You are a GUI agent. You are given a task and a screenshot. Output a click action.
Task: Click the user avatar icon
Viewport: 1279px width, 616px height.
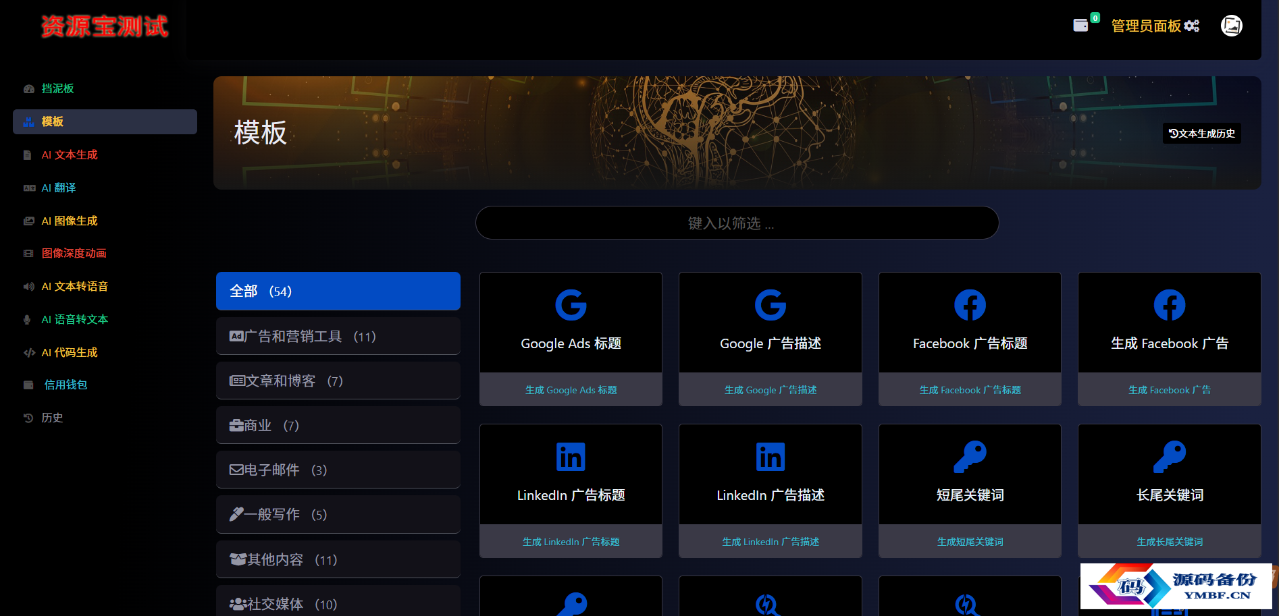pyautogui.click(x=1232, y=26)
